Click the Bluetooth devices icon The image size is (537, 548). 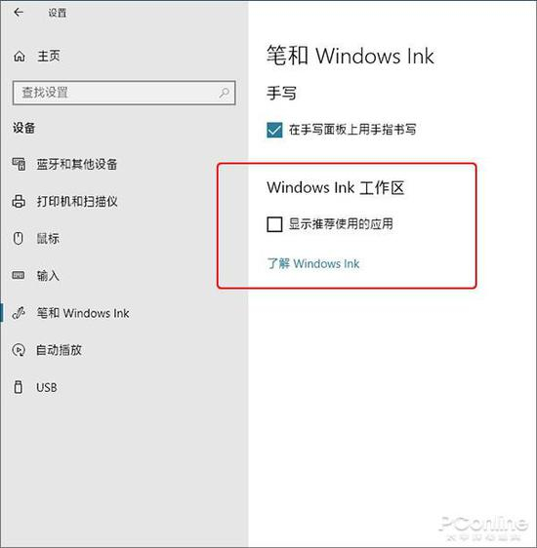[x=19, y=164]
